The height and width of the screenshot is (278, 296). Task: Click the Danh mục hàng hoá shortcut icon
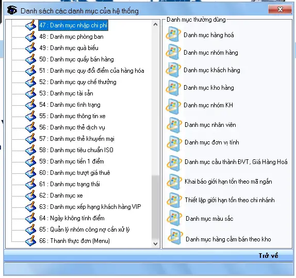click(173, 35)
